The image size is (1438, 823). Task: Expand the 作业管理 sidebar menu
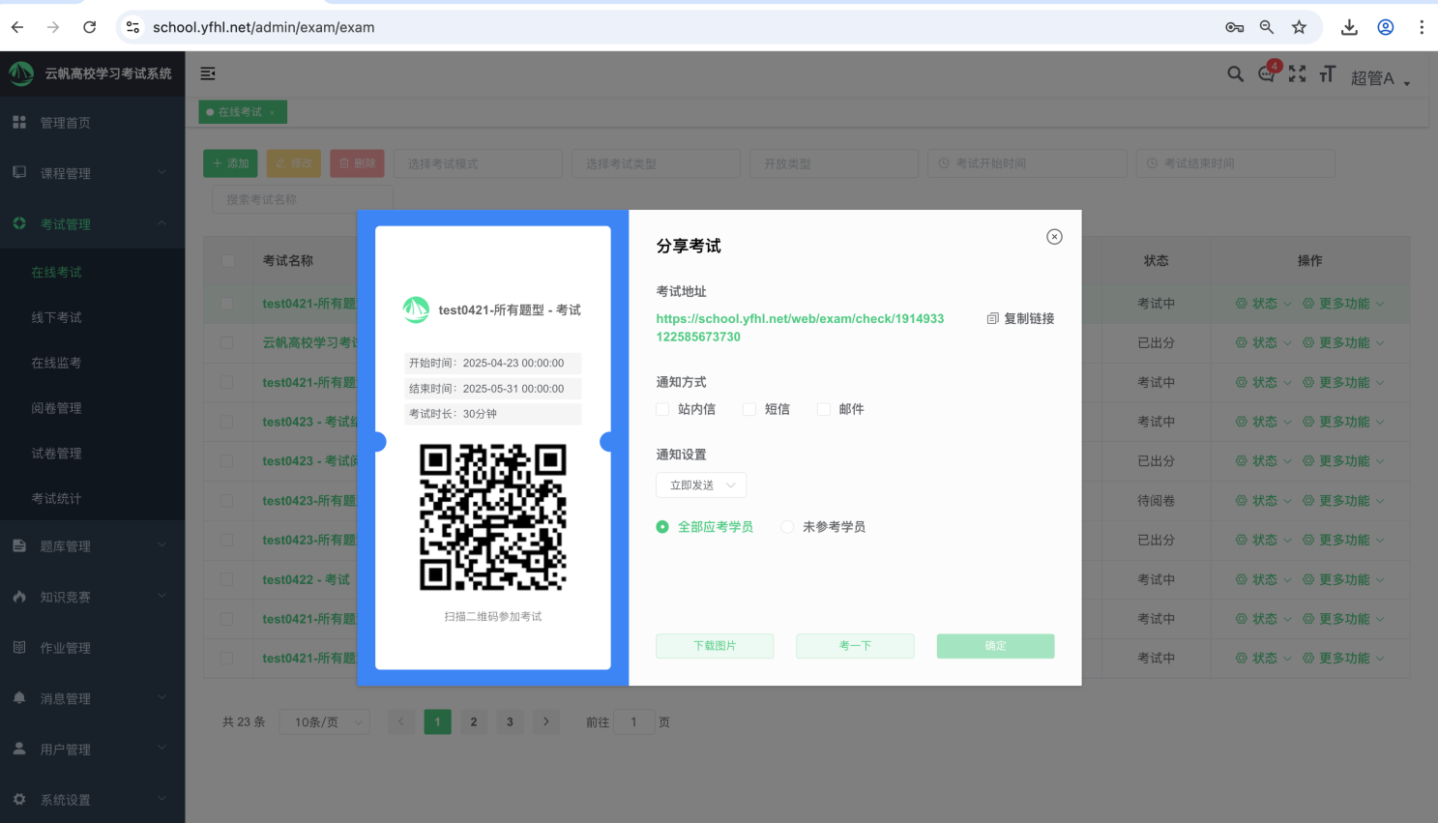click(x=92, y=648)
